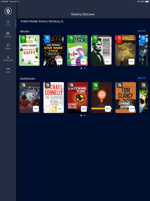Tap red OUT badge on Rock Hits book
Screen dimensions: 150x201
tap(119, 39)
